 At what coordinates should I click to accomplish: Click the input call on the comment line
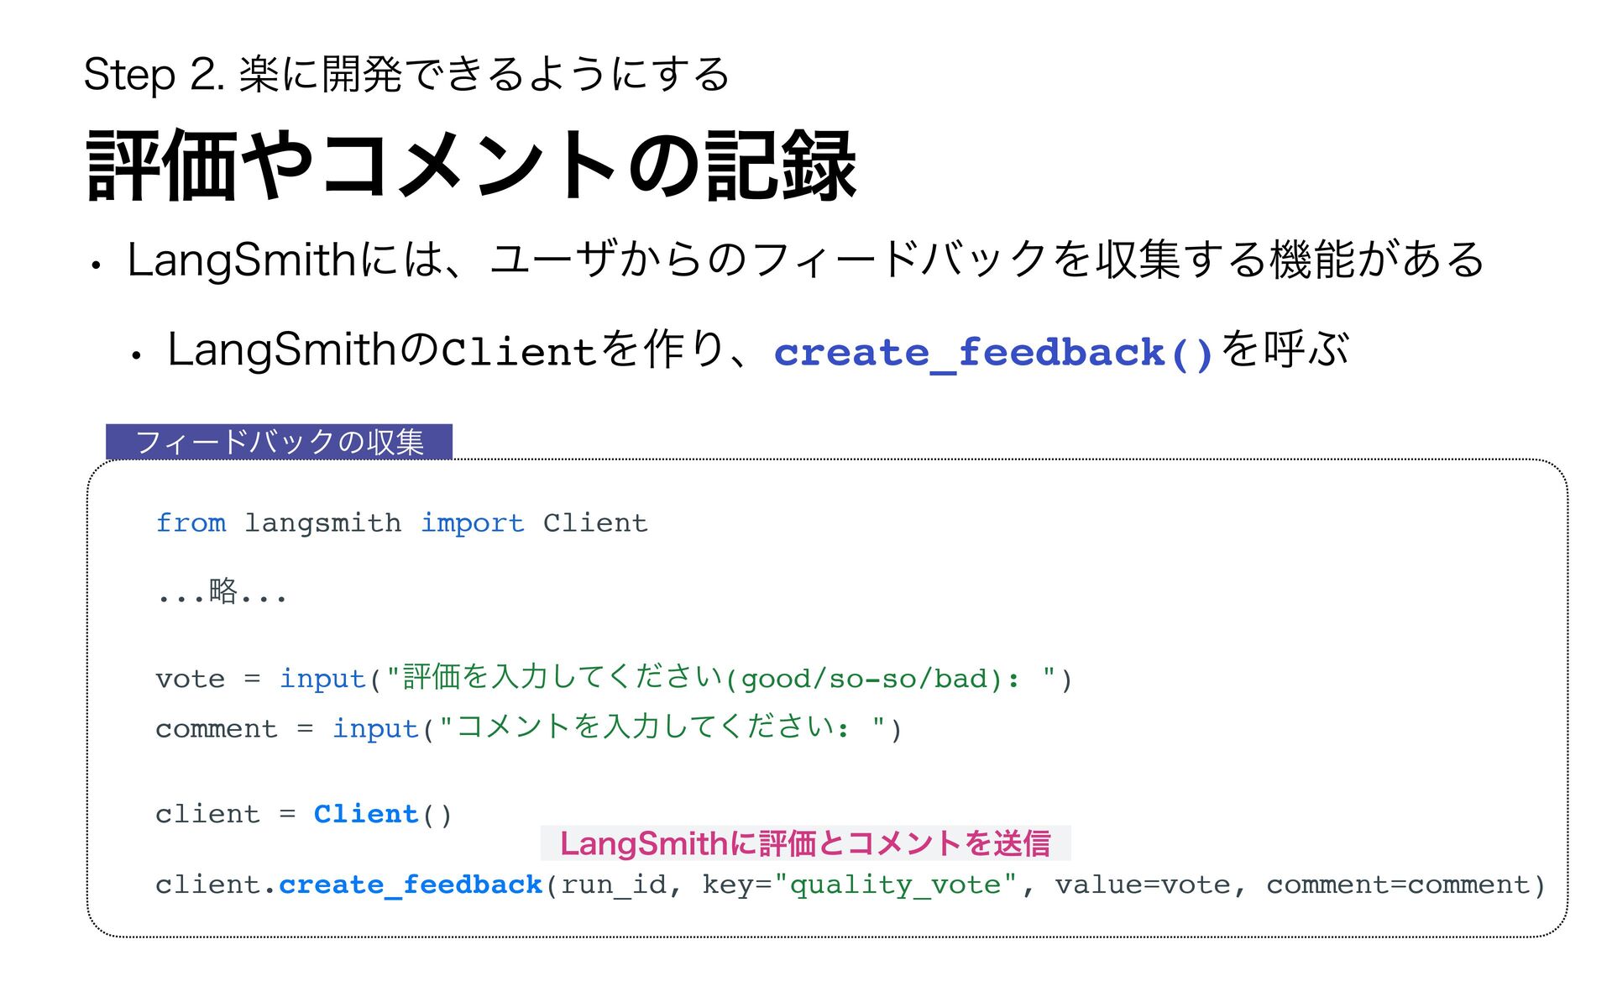375,728
